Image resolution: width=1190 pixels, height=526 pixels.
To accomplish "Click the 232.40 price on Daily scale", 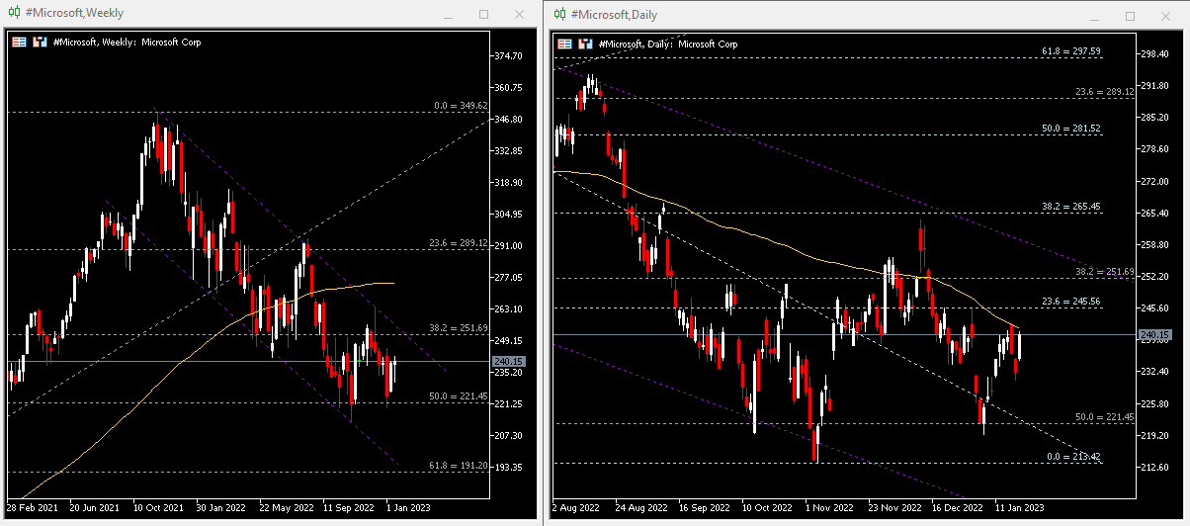I will [1153, 372].
